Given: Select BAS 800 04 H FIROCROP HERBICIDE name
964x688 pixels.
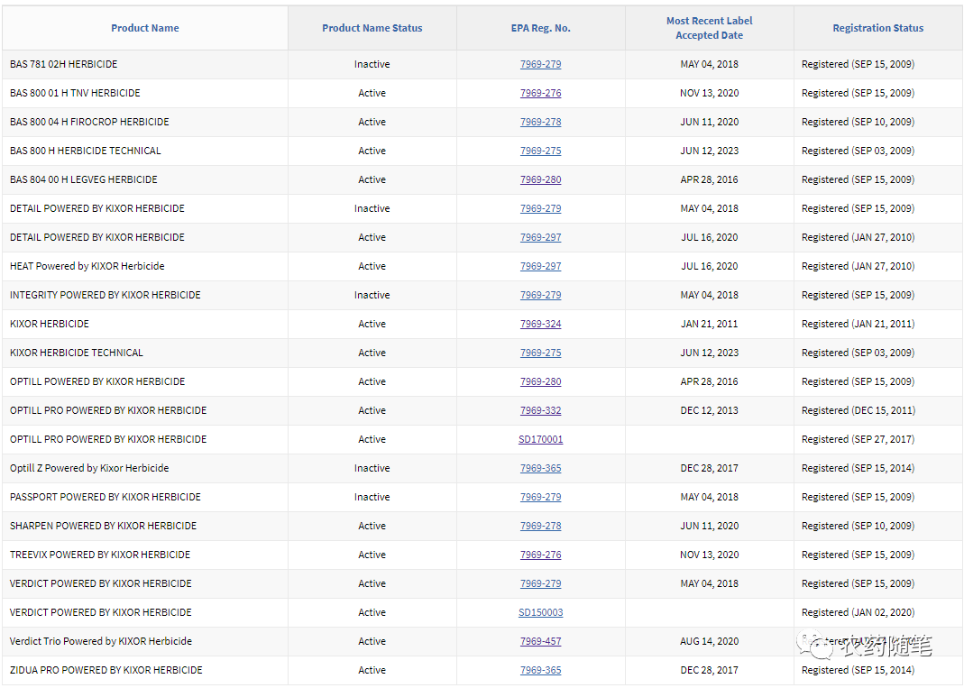Looking at the screenshot, I should 89,122.
